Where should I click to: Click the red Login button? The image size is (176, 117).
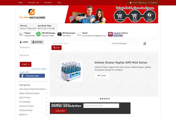tap(26, 64)
